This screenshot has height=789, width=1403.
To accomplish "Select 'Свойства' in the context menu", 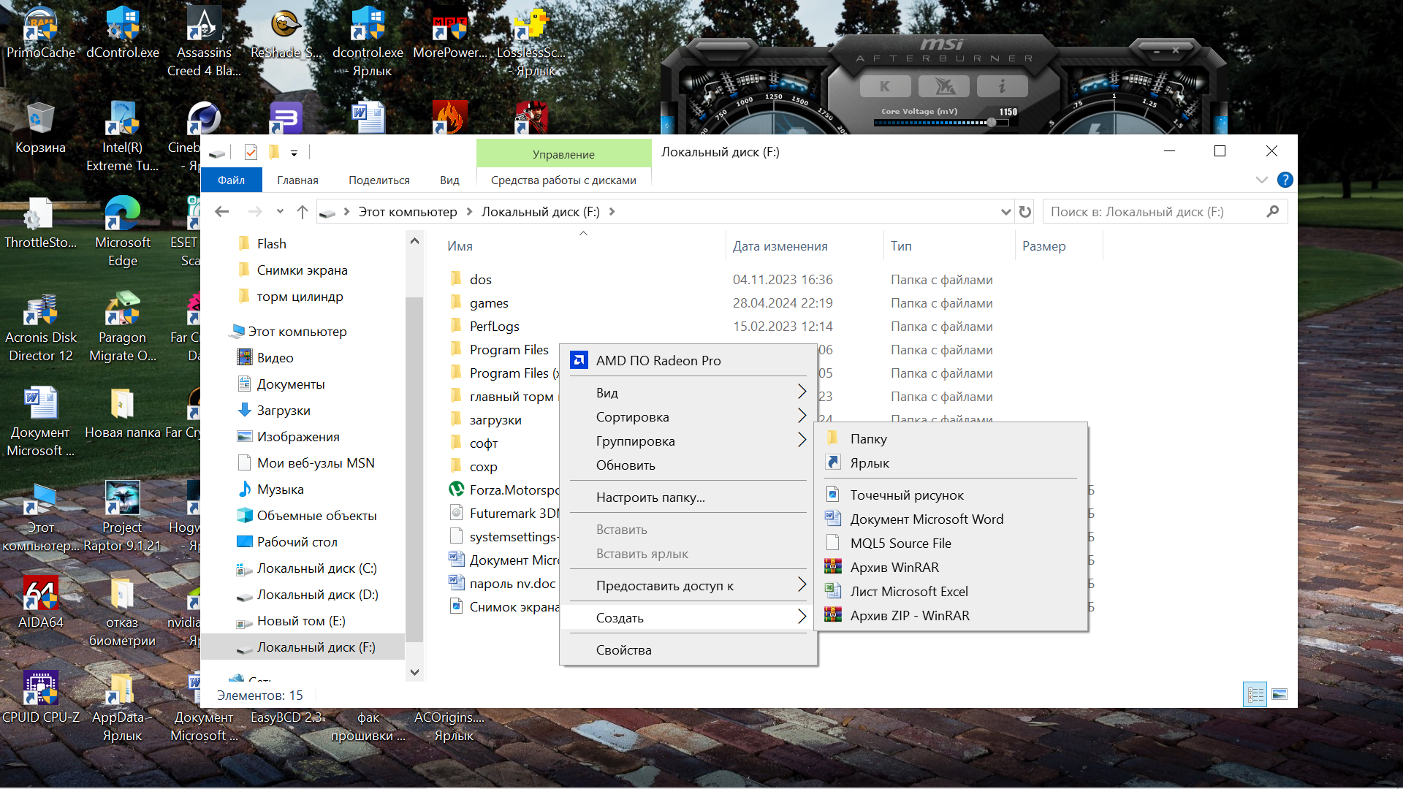I will 623,650.
